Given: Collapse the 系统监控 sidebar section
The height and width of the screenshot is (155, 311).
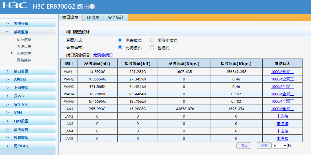Looking at the screenshot, I should 21,32.
